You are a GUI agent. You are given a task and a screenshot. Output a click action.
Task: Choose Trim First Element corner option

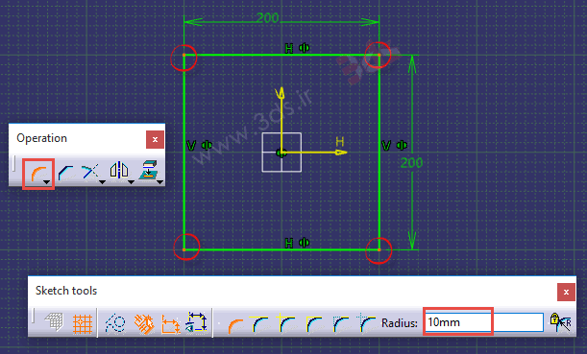[260, 323]
